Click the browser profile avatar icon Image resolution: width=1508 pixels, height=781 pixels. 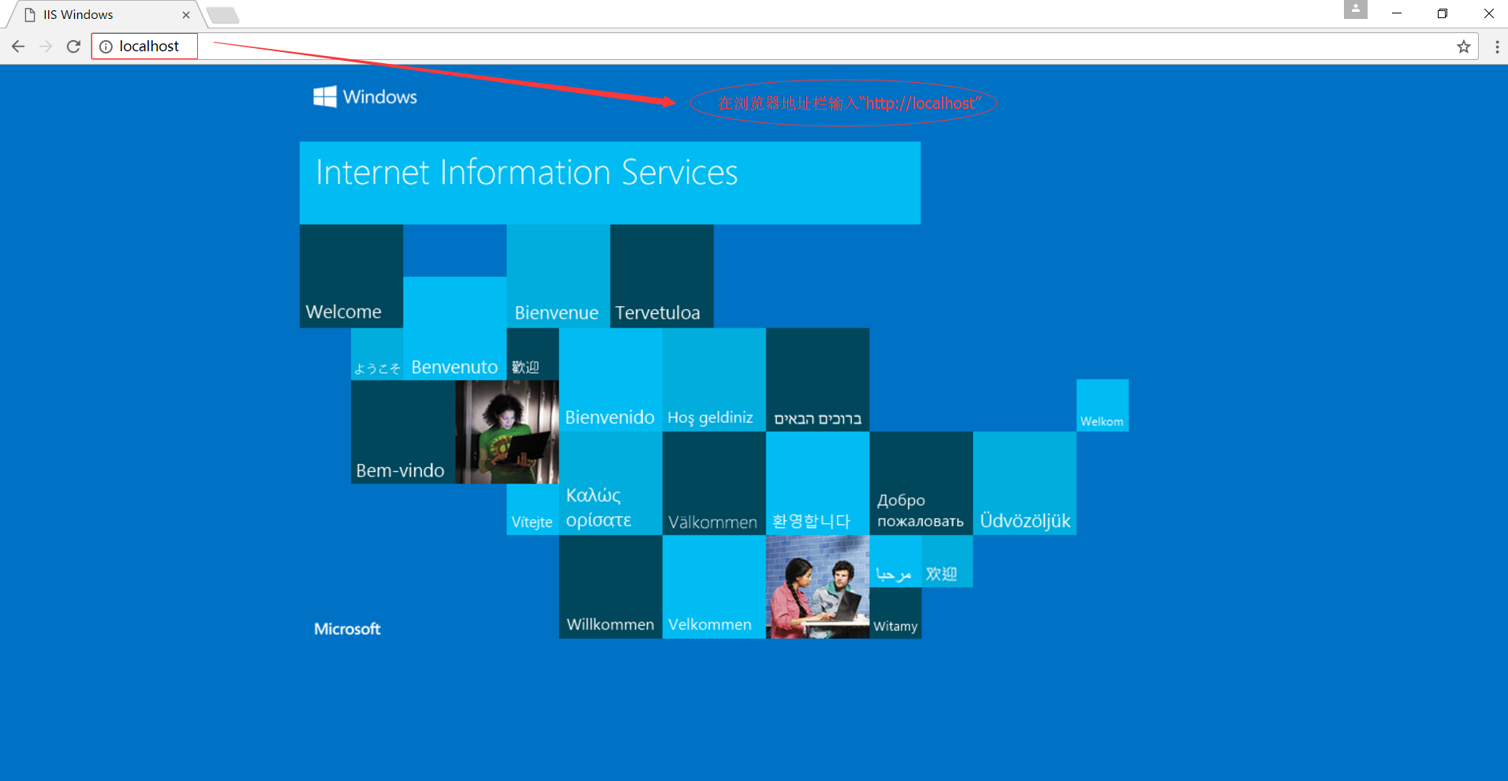[x=1355, y=9]
